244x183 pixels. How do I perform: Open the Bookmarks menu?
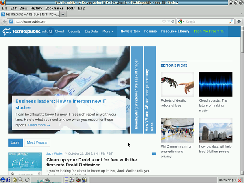54,8
